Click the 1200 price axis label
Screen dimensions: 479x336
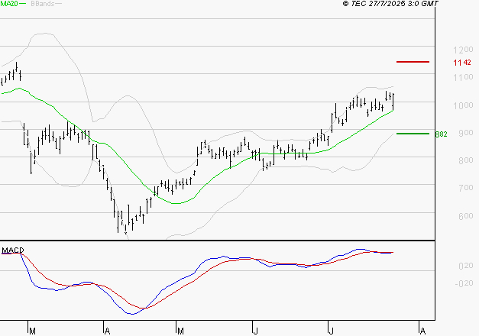tap(463, 50)
